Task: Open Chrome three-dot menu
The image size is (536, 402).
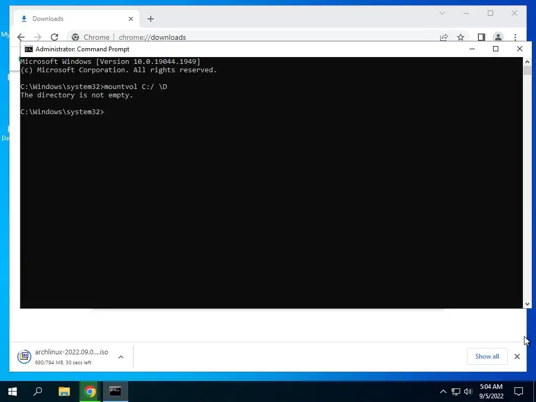Action: (515, 37)
